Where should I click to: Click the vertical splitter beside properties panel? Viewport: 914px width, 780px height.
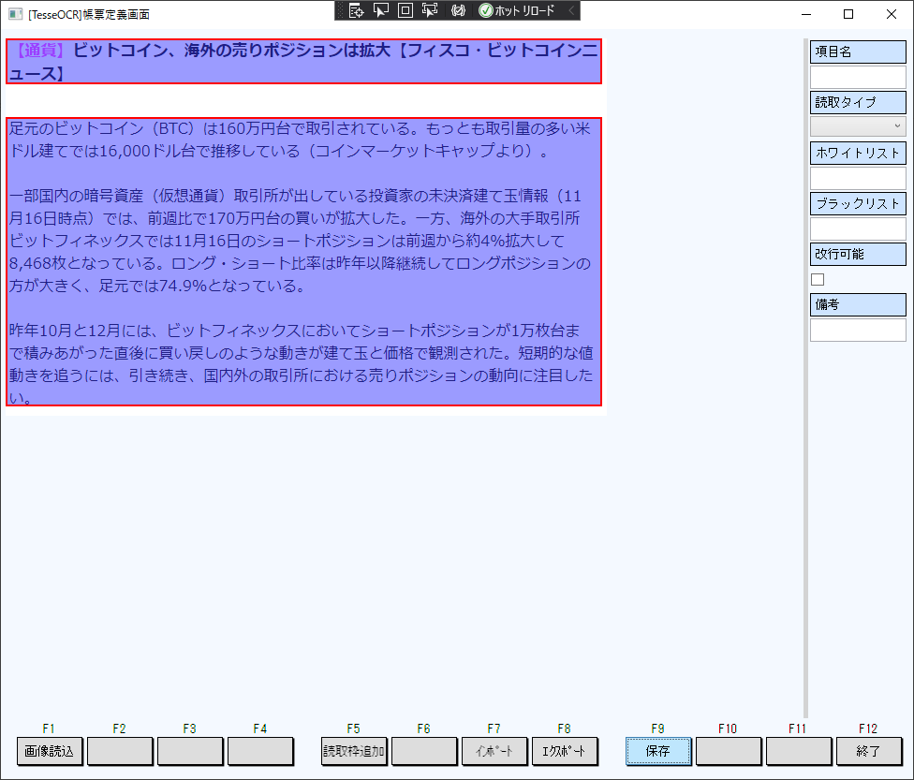point(805,379)
